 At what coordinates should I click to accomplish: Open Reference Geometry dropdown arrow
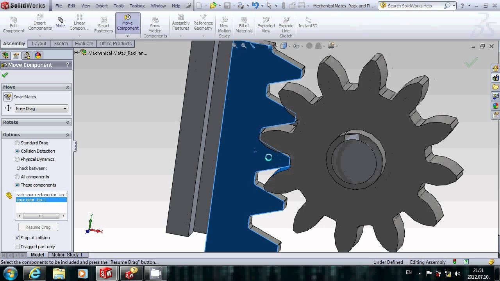pyautogui.click(x=203, y=36)
